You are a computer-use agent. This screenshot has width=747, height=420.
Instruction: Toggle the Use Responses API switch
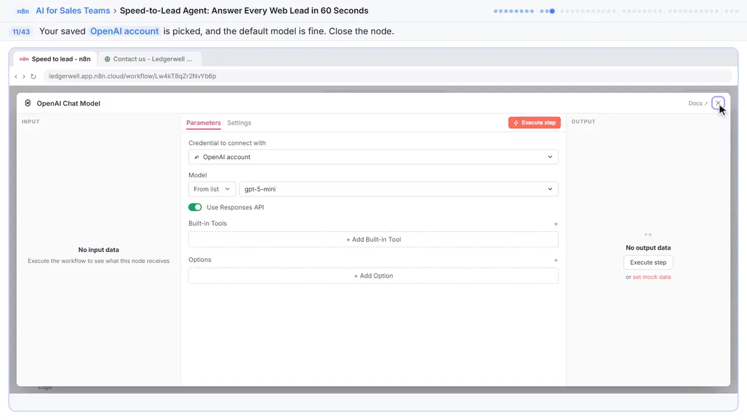195,207
